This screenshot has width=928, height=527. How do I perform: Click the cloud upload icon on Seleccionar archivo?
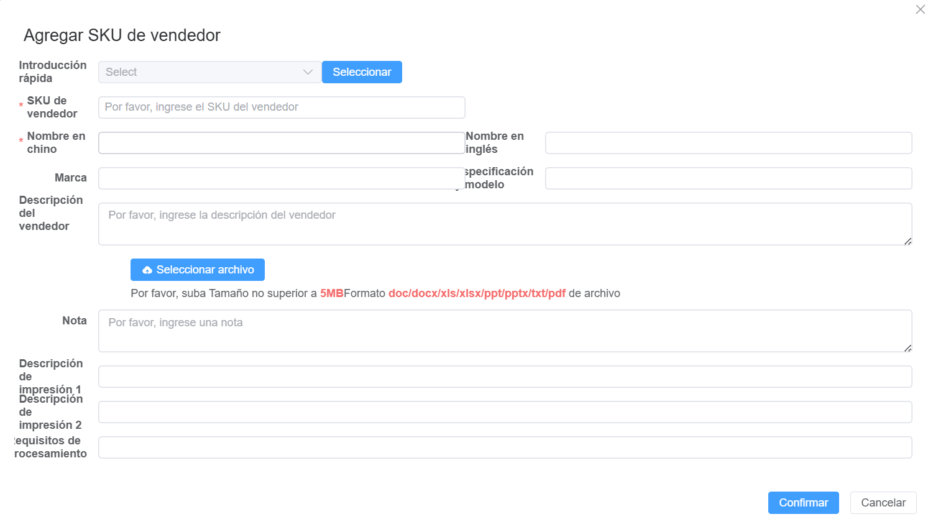click(x=147, y=270)
